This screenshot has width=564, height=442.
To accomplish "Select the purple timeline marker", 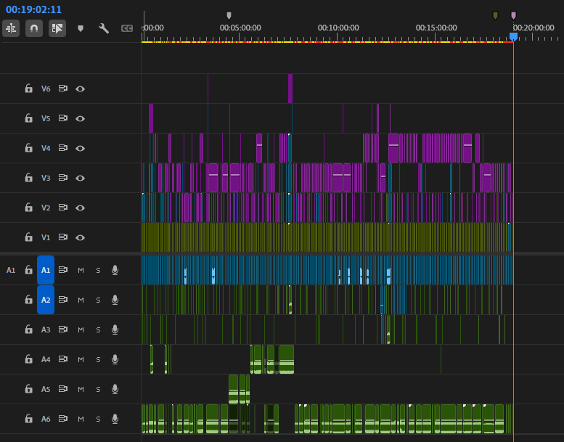I will tap(514, 15).
